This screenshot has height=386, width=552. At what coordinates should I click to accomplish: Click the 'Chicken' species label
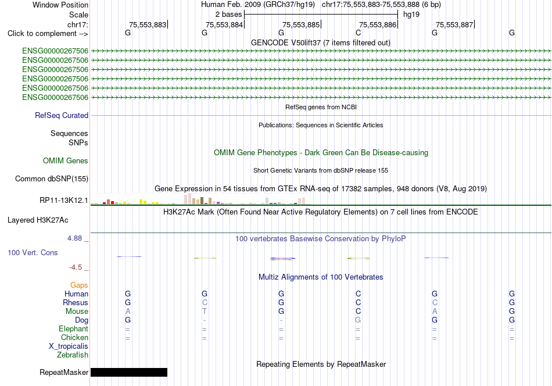point(74,337)
